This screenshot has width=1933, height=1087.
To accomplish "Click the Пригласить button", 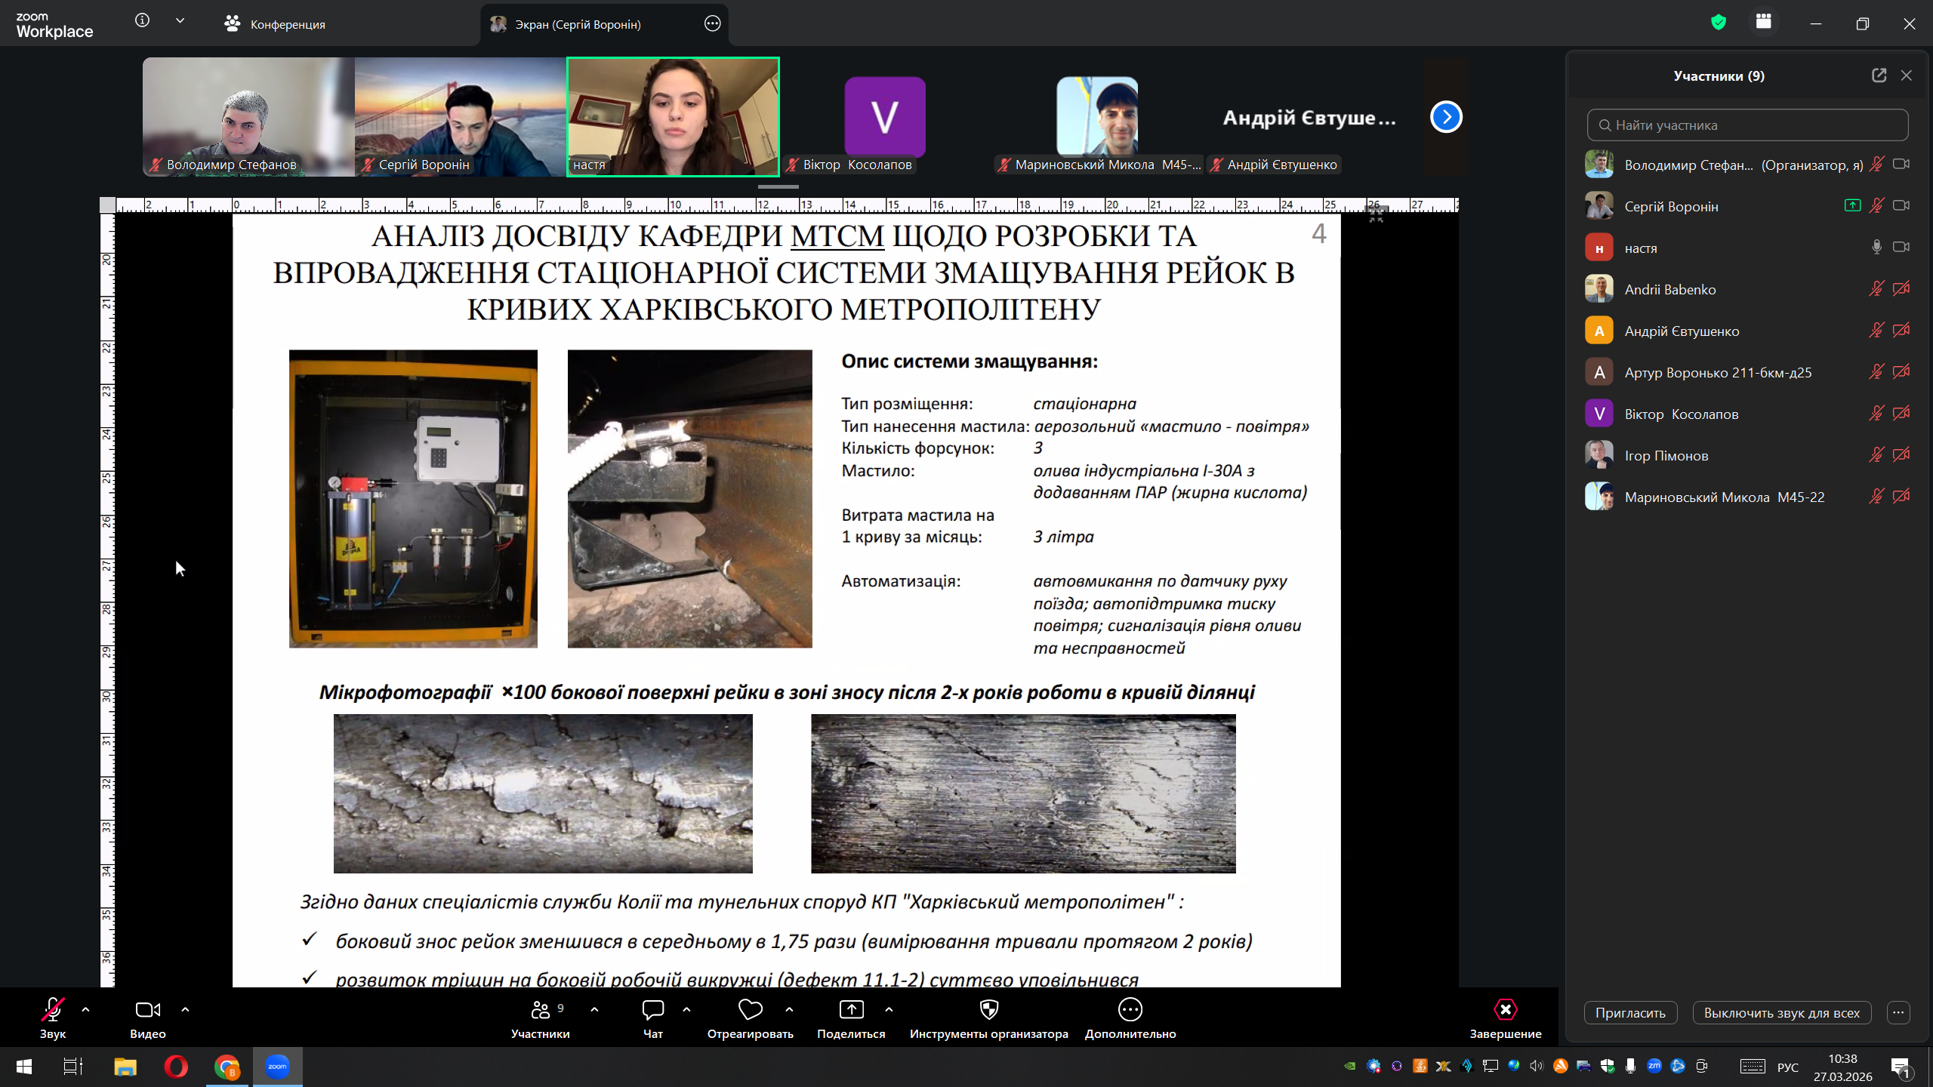I will click(x=1630, y=1013).
